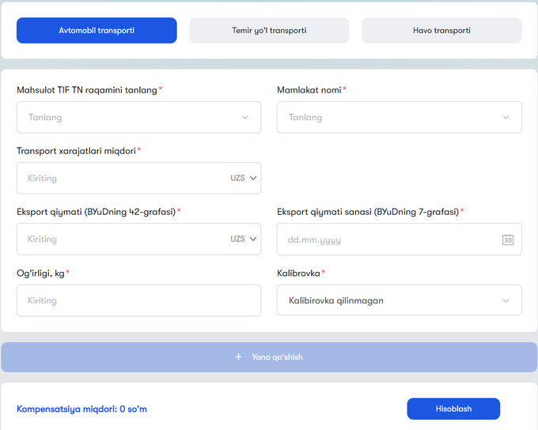Click the chevron arrow in Mahsulot TIF TN field
The height and width of the screenshot is (430, 538).
245,118
